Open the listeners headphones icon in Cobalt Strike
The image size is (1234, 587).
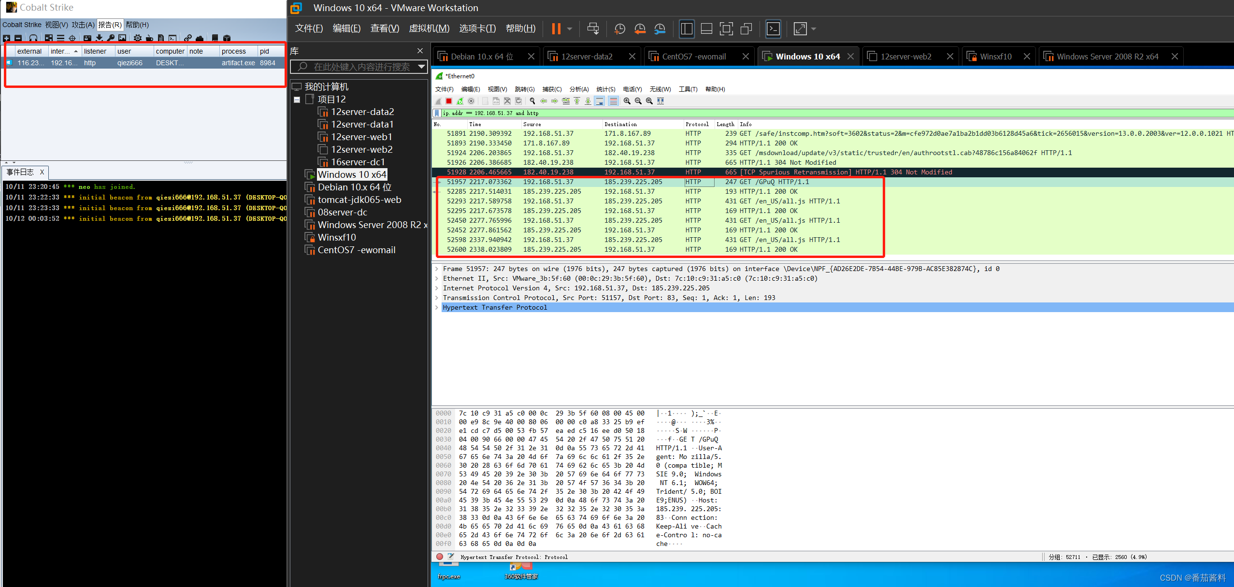pyautogui.click(x=33, y=38)
